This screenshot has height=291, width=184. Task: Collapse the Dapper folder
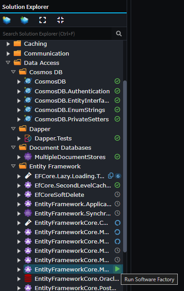[13, 129]
